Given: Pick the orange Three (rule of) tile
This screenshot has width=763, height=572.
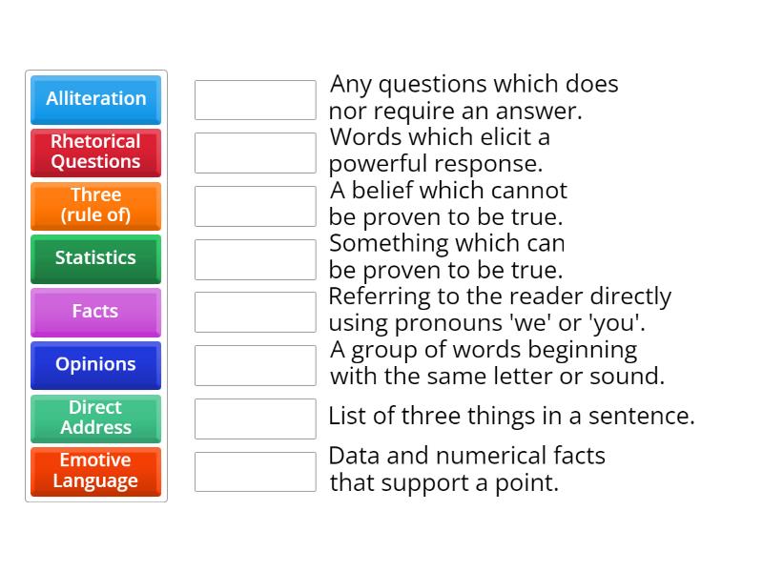Looking at the screenshot, I should [x=95, y=205].
